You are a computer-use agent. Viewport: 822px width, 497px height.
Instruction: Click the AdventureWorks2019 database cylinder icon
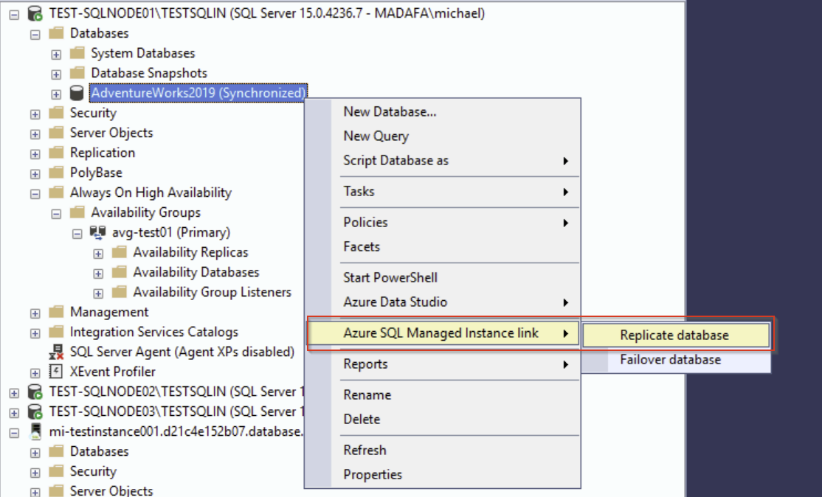click(x=77, y=93)
